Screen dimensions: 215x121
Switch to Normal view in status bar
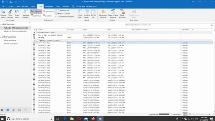point(185,114)
